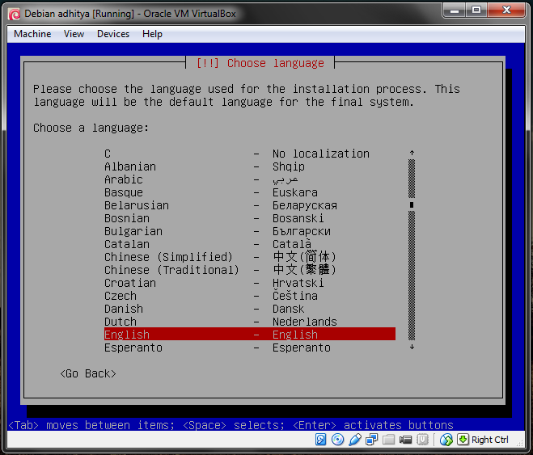Click the CPU virtualization status icon
The width and height of the screenshot is (533, 455).
(422, 440)
